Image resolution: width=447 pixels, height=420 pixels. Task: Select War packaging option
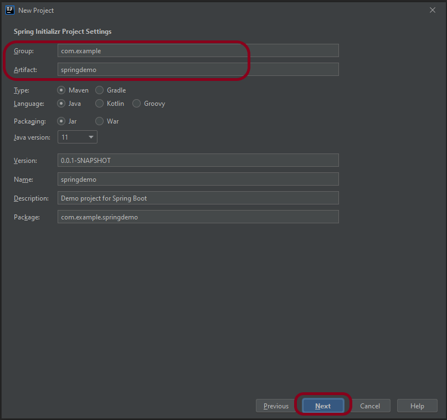click(x=100, y=121)
